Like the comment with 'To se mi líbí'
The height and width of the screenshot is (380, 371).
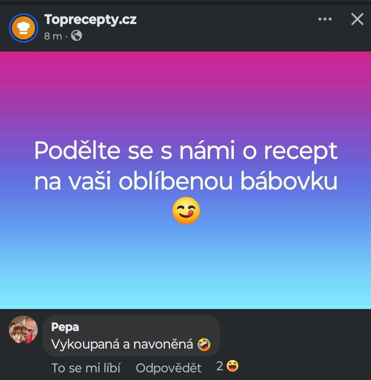click(x=86, y=368)
